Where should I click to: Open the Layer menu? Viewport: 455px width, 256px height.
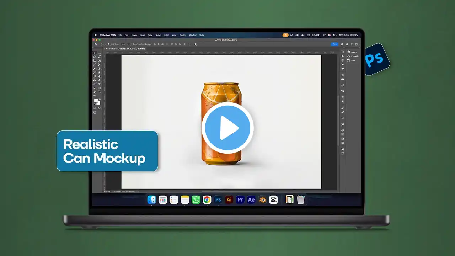tap(143, 35)
